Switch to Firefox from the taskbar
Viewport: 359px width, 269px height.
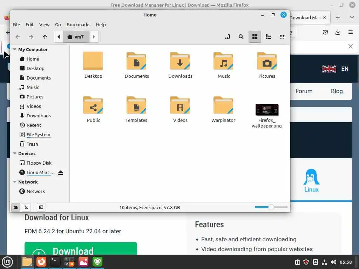pyautogui.click(x=41, y=262)
